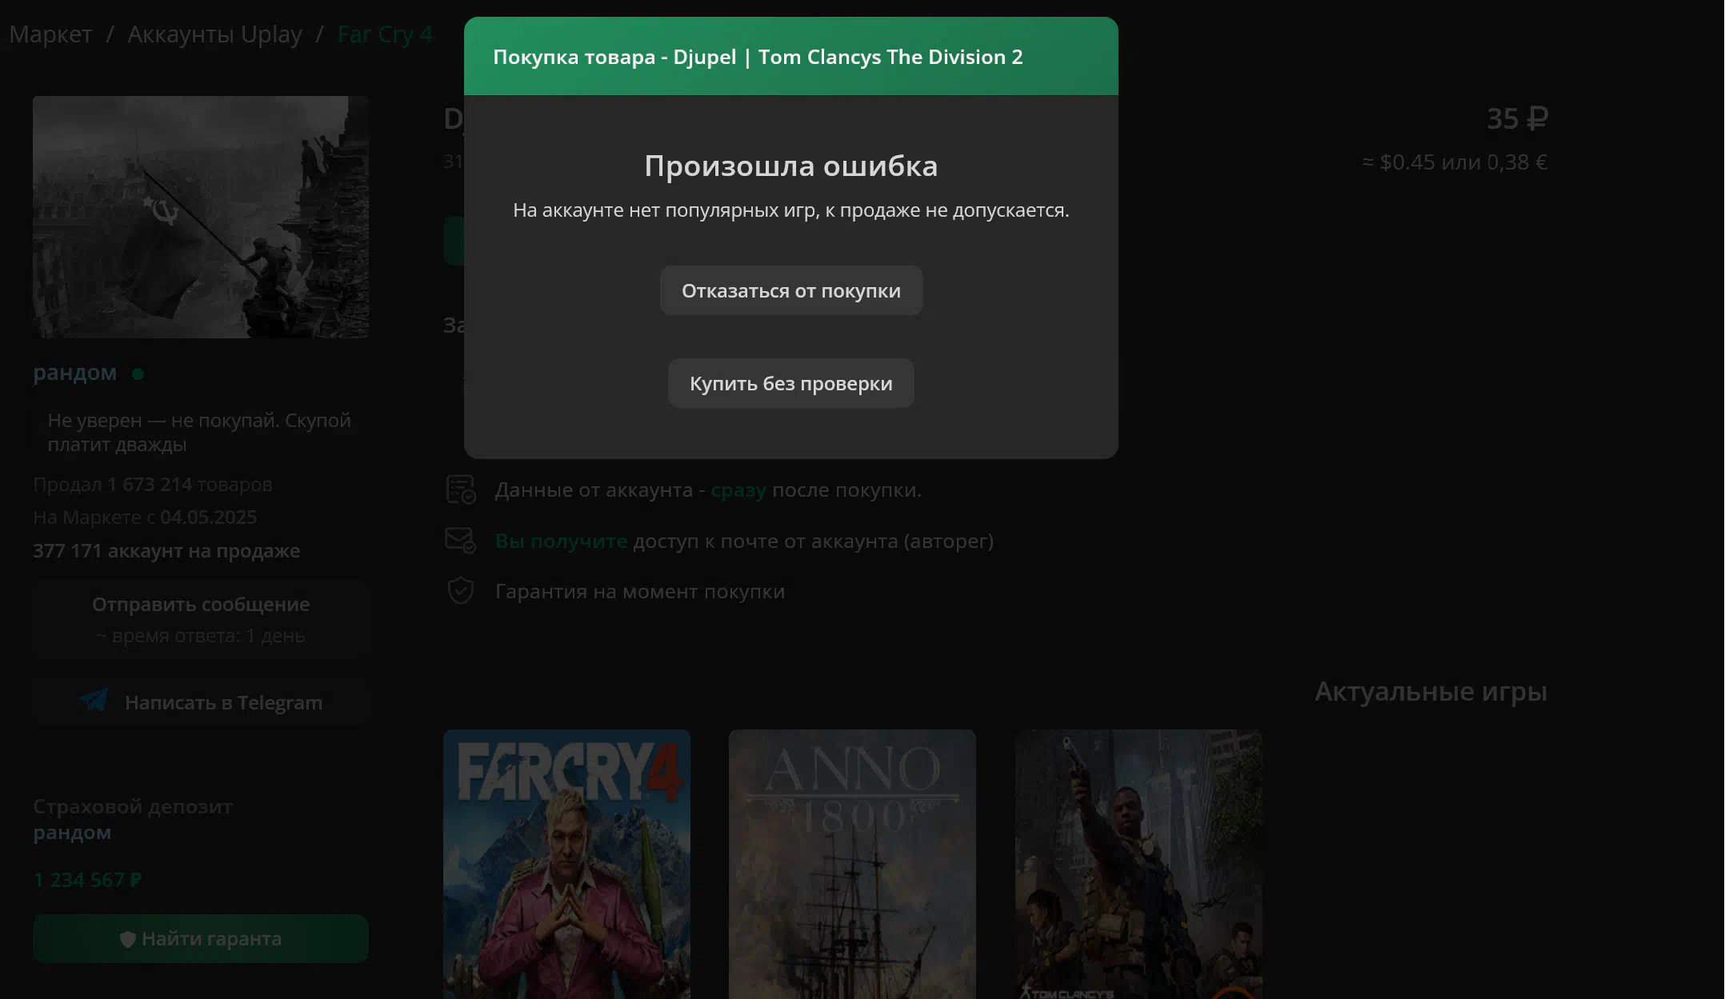Choose 'Купить без проверки' button
Screen dimensions: 1725x999
790,383
